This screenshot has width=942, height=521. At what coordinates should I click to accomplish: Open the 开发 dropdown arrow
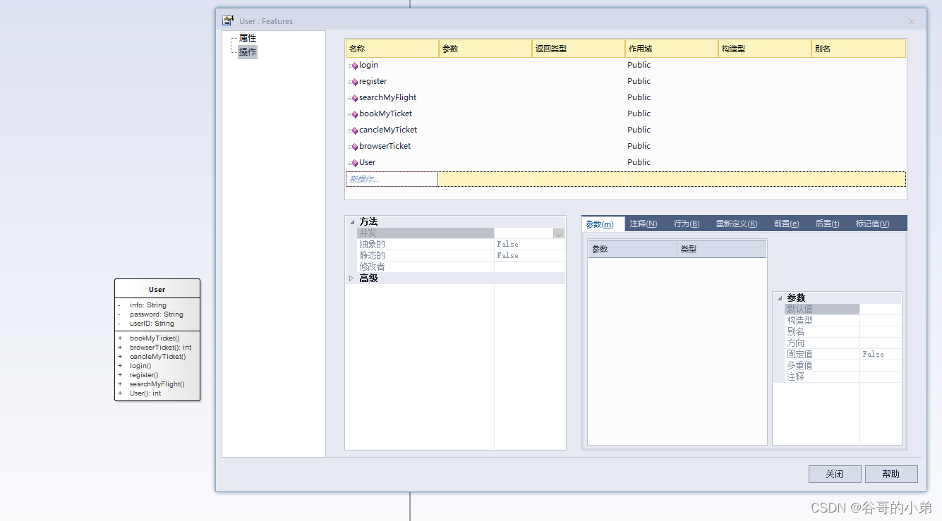(558, 233)
